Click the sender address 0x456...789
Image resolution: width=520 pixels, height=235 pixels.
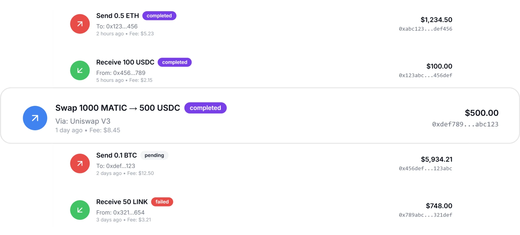tap(121, 73)
